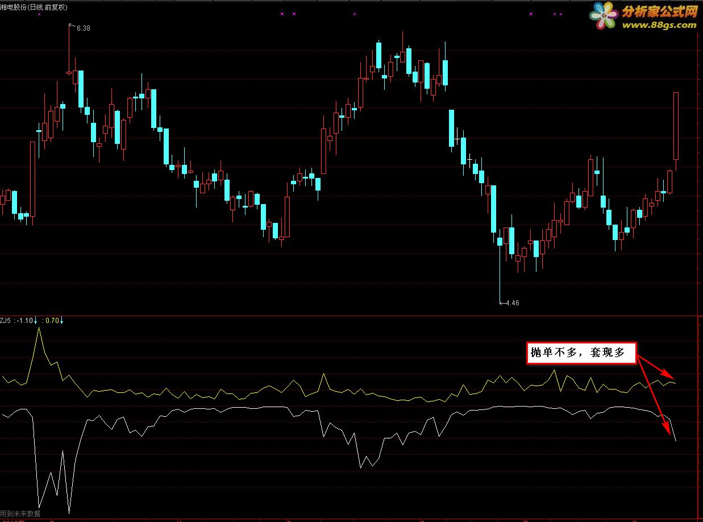Click the highest peak of the yellow indicator line

tap(39, 328)
